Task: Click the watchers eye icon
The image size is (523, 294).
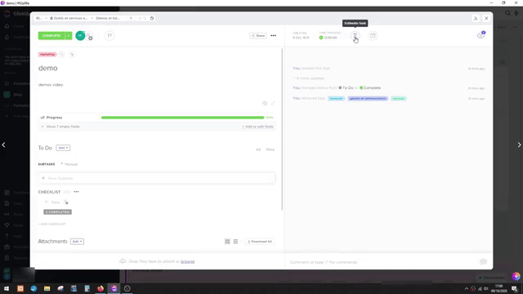Action: click(481, 35)
